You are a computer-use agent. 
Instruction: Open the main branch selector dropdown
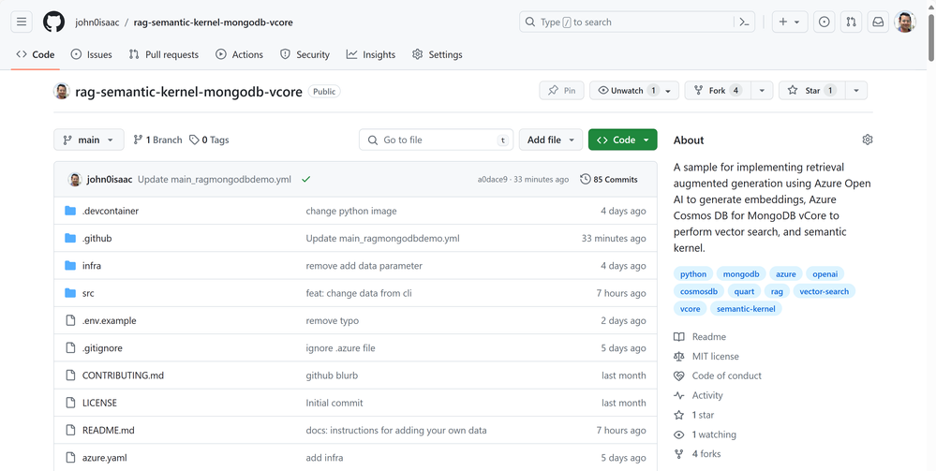(x=89, y=140)
